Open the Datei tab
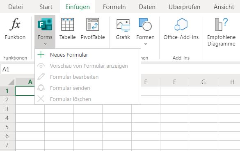 pyautogui.click(x=16, y=7)
